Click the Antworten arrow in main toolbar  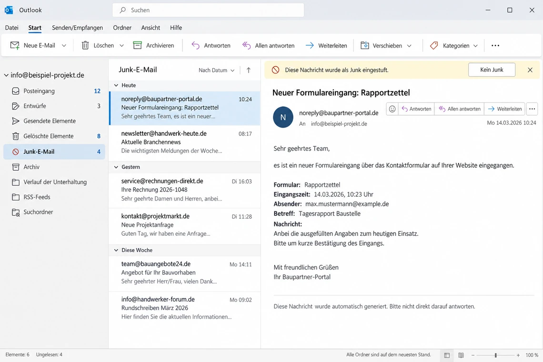pos(196,45)
